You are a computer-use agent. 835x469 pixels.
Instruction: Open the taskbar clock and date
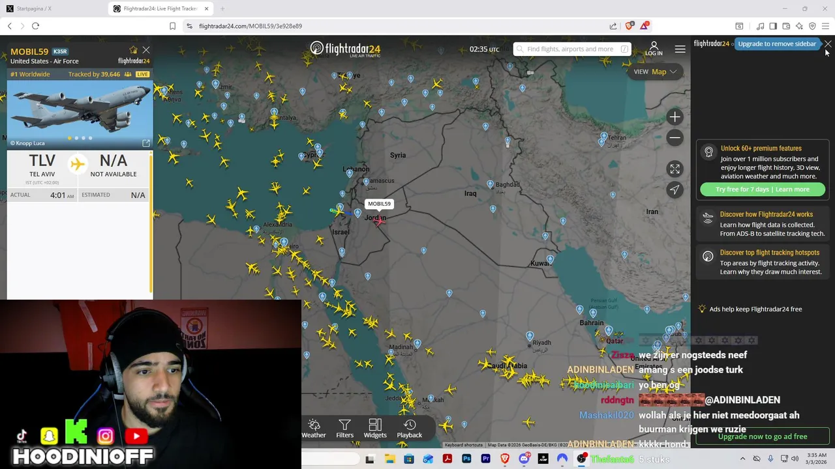coord(817,459)
